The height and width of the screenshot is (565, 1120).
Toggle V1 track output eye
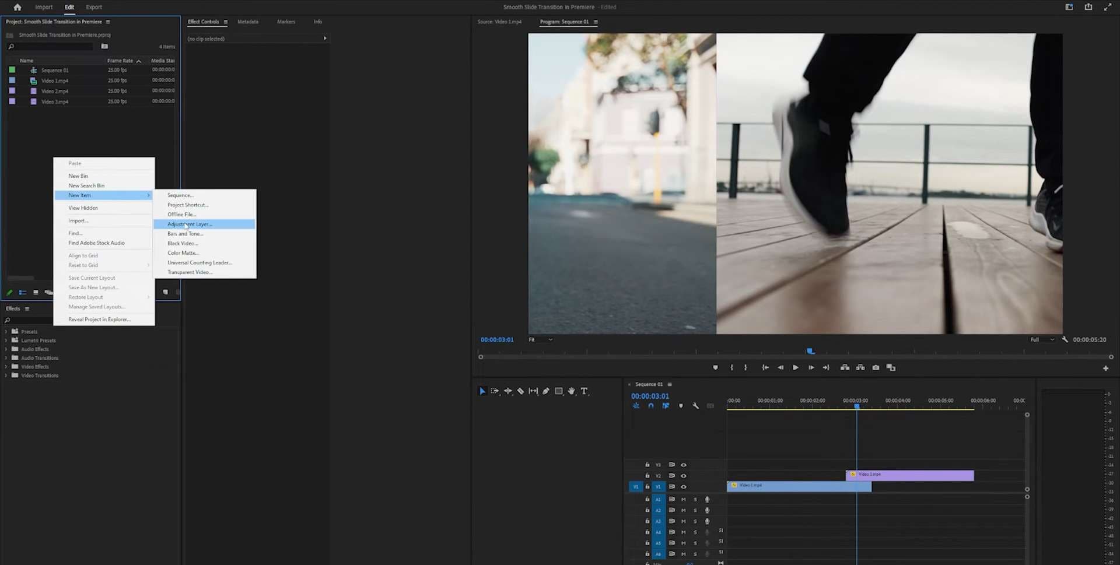[x=684, y=487]
